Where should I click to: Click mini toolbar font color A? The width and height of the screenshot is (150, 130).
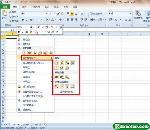tap(37, 32)
